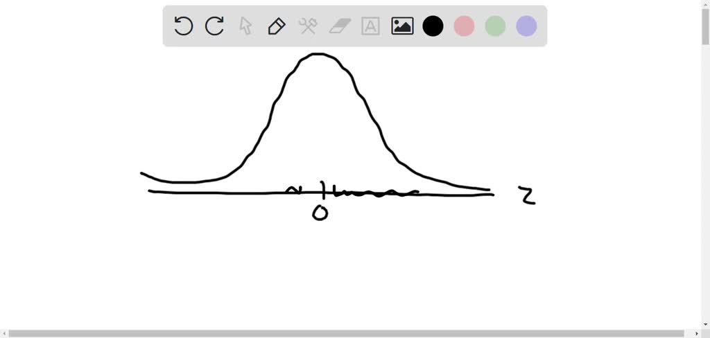Choose the green pen color
This screenshot has height=338, width=710.
(x=495, y=26)
